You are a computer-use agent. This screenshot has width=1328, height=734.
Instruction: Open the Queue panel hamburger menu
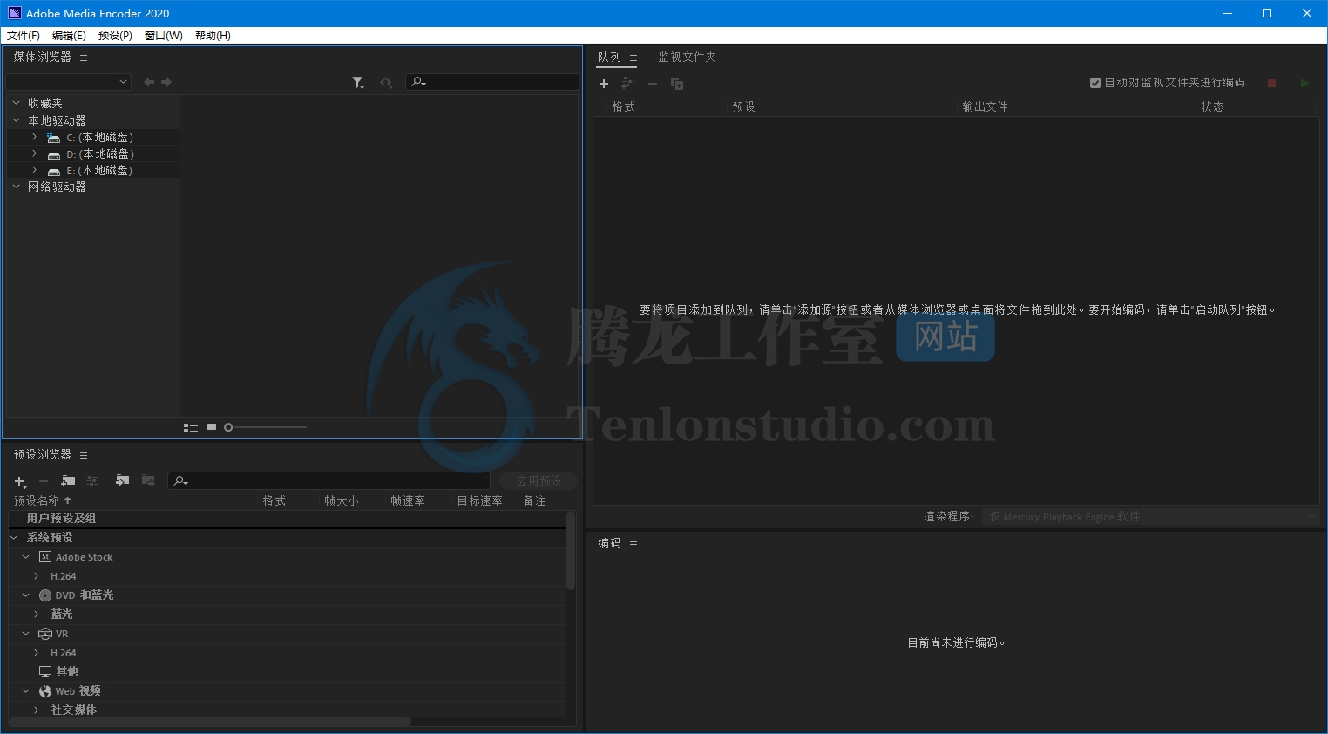634,58
